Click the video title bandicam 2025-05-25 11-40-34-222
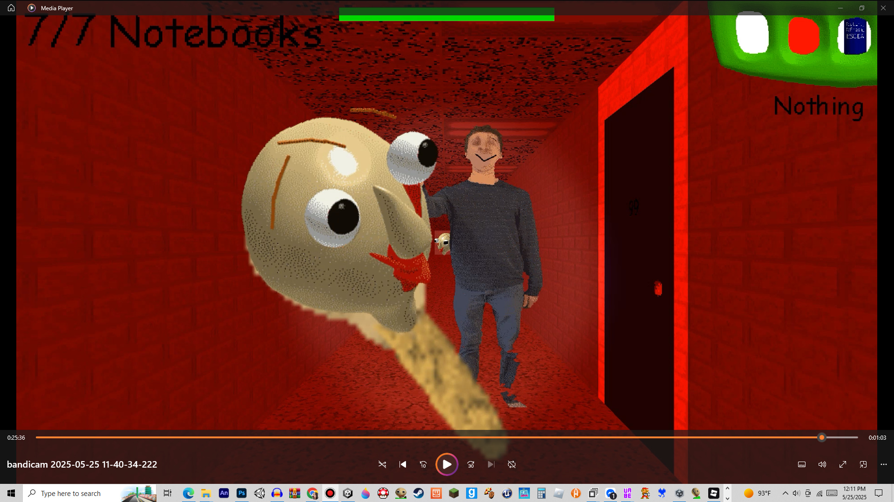The image size is (894, 502). pyautogui.click(x=82, y=464)
